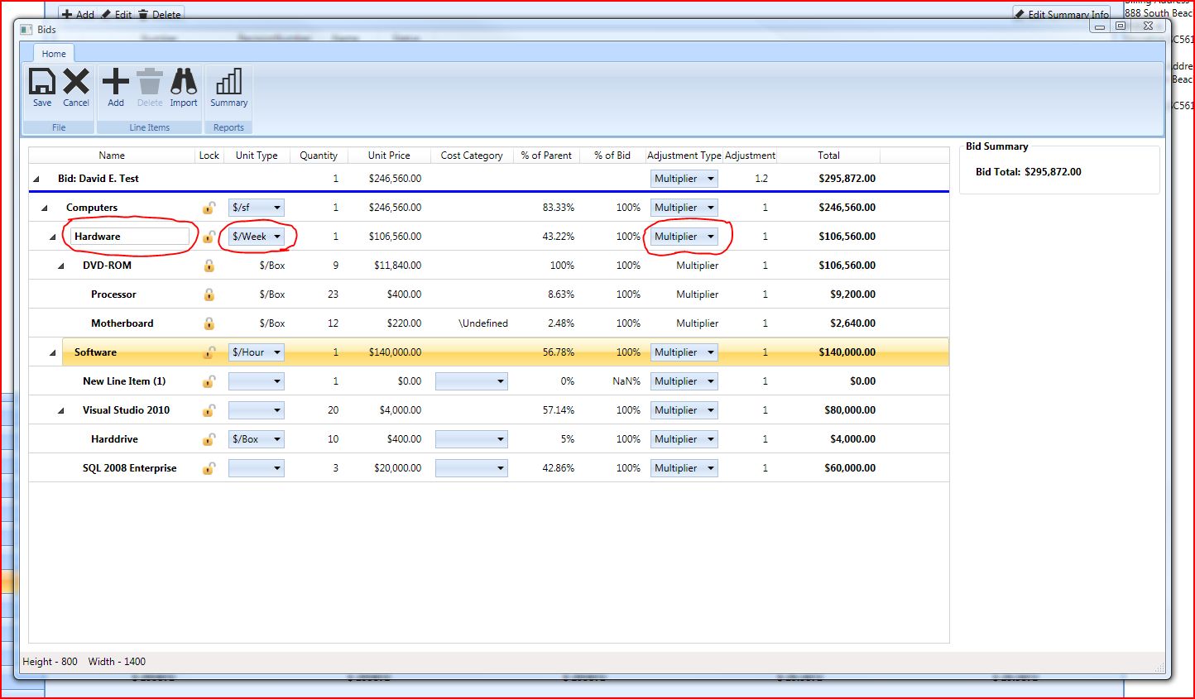
Task: Click the Total column header
Action: (828, 156)
